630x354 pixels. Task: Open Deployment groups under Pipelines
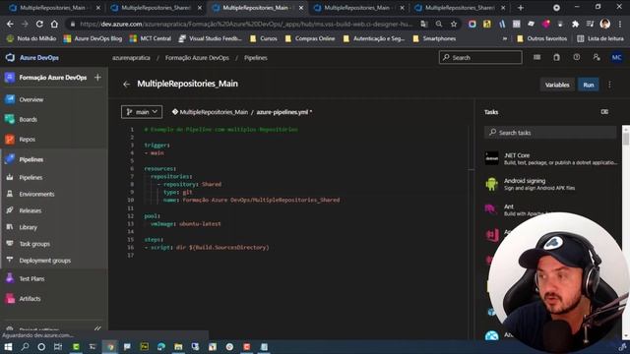[44, 261]
